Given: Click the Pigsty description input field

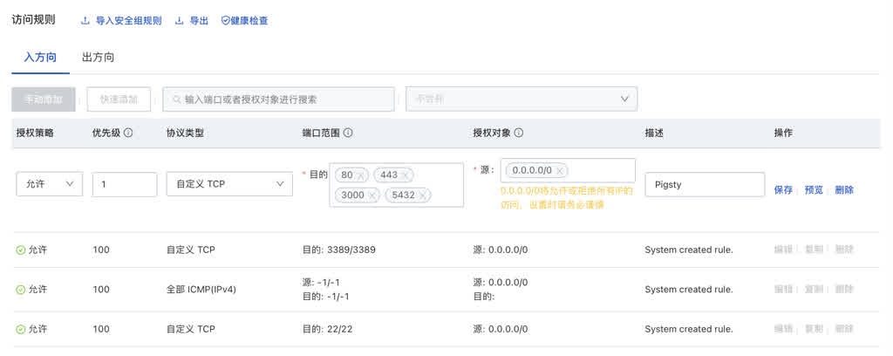Looking at the screenshot, I should coord(704,184).
